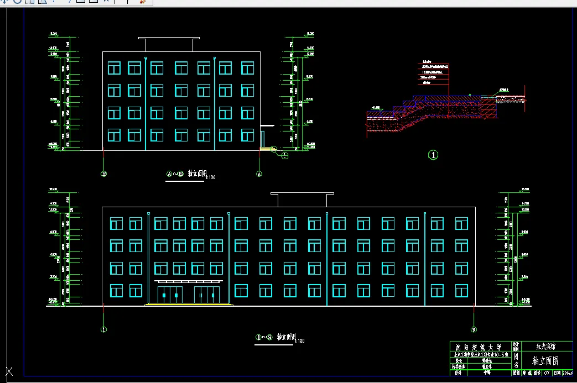Image resolution: width=577 pixels, height=383 pixels.
Task: Click the date 2014.6 in title block
Action: pos(568,373)
